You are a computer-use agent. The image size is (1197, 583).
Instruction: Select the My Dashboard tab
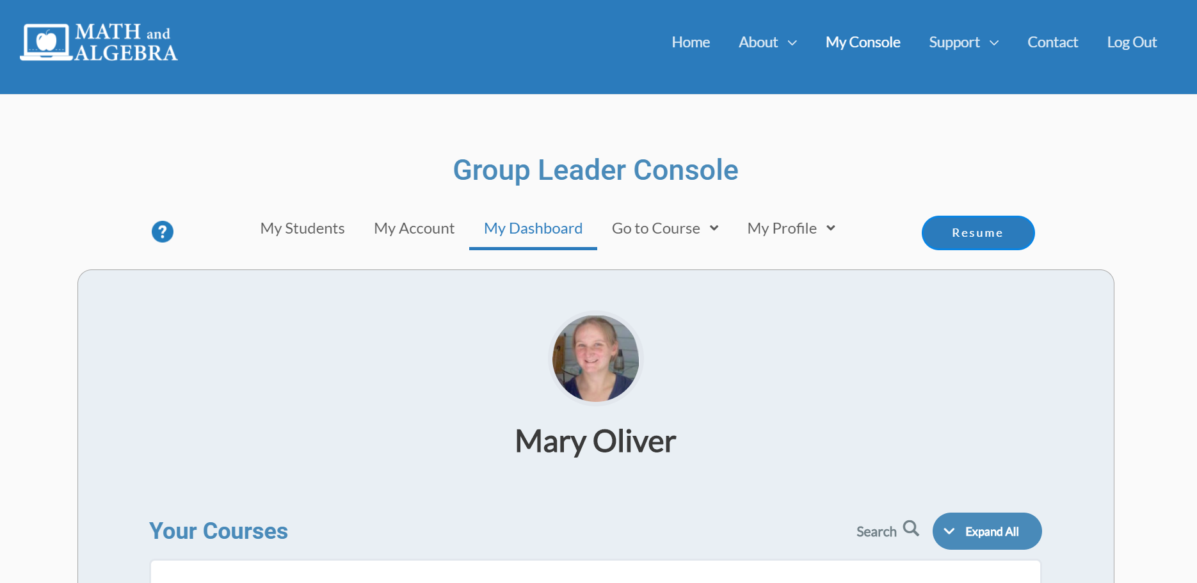coord(533,228)
